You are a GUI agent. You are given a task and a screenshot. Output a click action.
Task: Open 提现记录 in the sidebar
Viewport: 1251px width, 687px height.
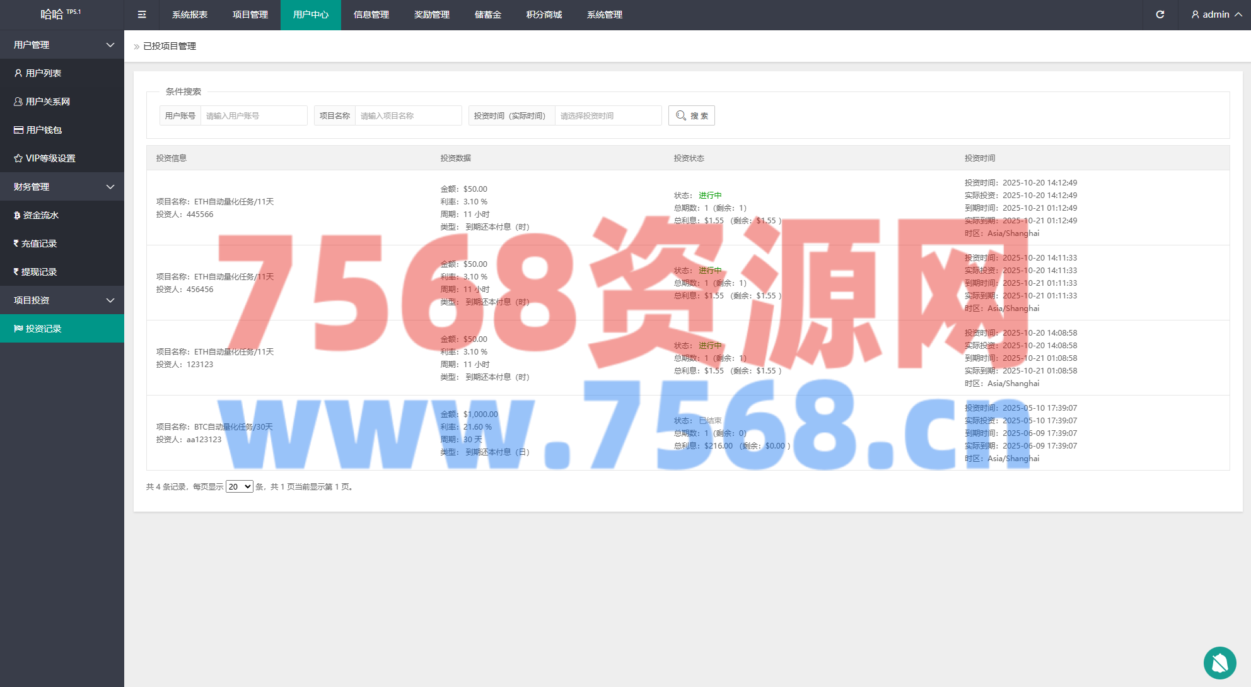[38, 272]
